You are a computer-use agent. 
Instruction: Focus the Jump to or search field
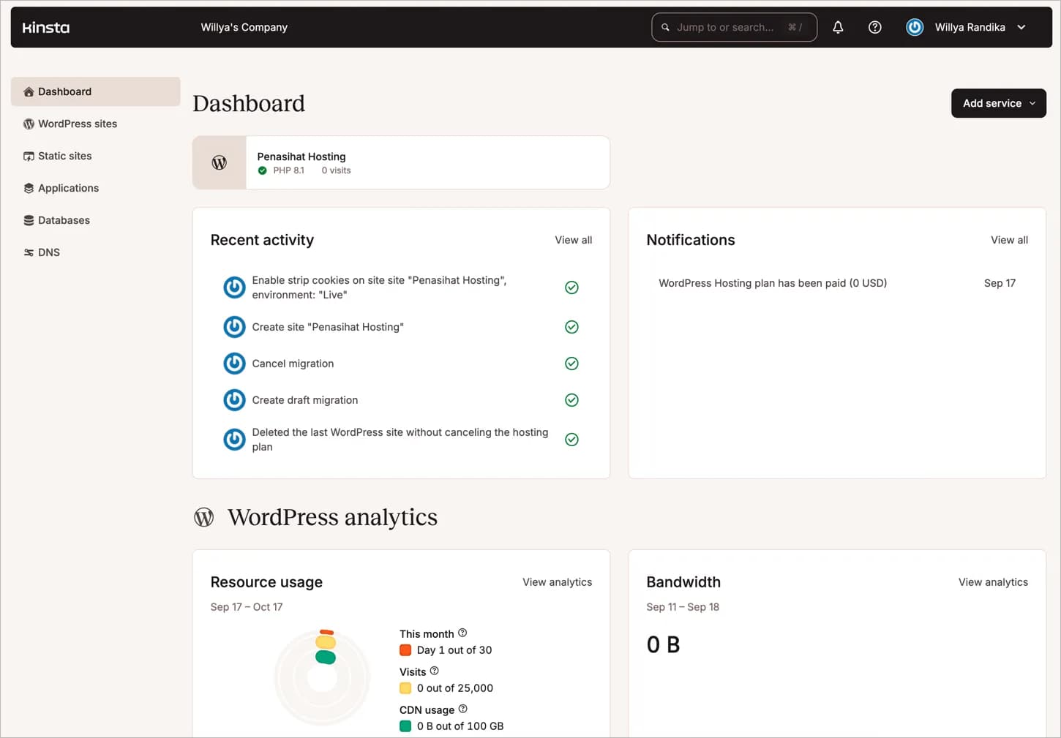(732, 27)
